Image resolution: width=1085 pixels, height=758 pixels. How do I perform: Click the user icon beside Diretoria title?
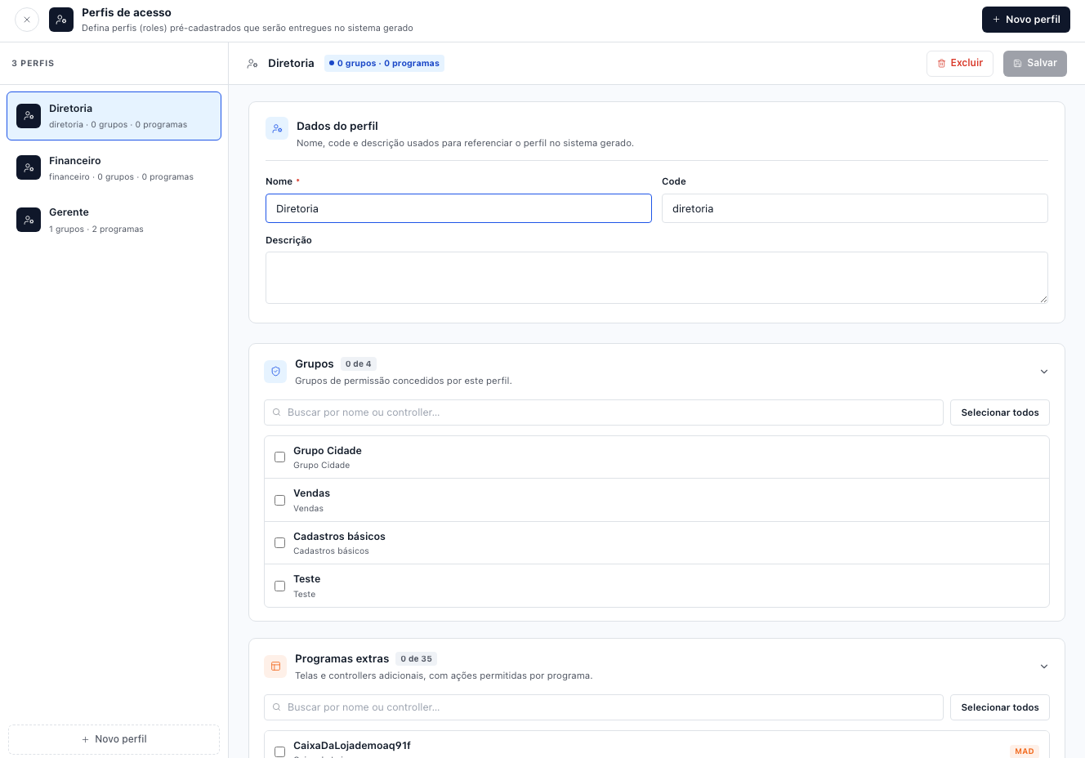click(x=252, y=64)
